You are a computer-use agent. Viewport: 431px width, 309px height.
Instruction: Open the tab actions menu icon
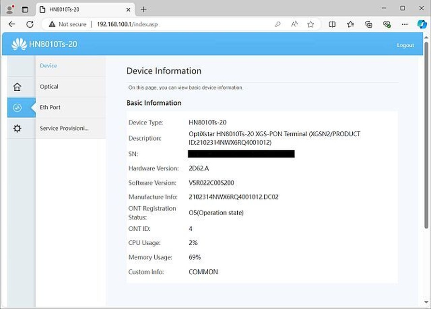pyautogui.click(x=25, y=9)
